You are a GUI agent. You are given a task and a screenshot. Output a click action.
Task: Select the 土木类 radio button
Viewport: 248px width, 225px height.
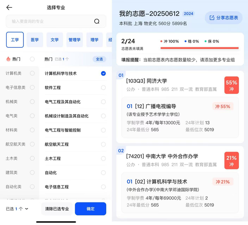pos(32,158)
